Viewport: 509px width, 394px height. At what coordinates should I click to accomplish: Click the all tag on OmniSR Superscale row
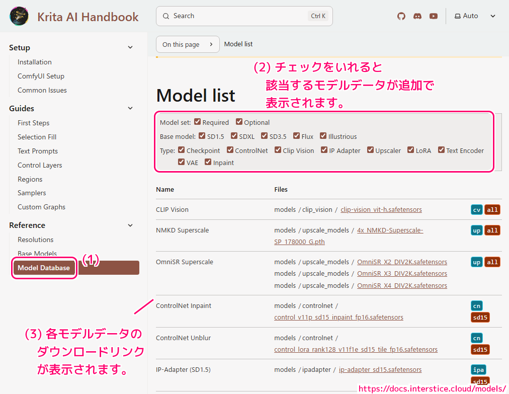point(492,262)
